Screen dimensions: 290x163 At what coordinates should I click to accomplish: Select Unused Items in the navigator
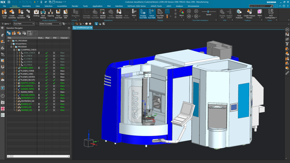coord(21,44)
